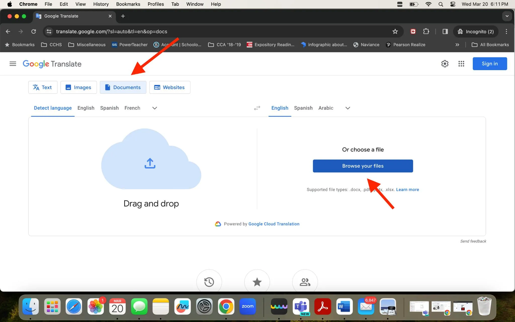Image resolution: width=515 pixels, height=322 pixels.
Task: Toggle Detect language option
Action: 53,108
